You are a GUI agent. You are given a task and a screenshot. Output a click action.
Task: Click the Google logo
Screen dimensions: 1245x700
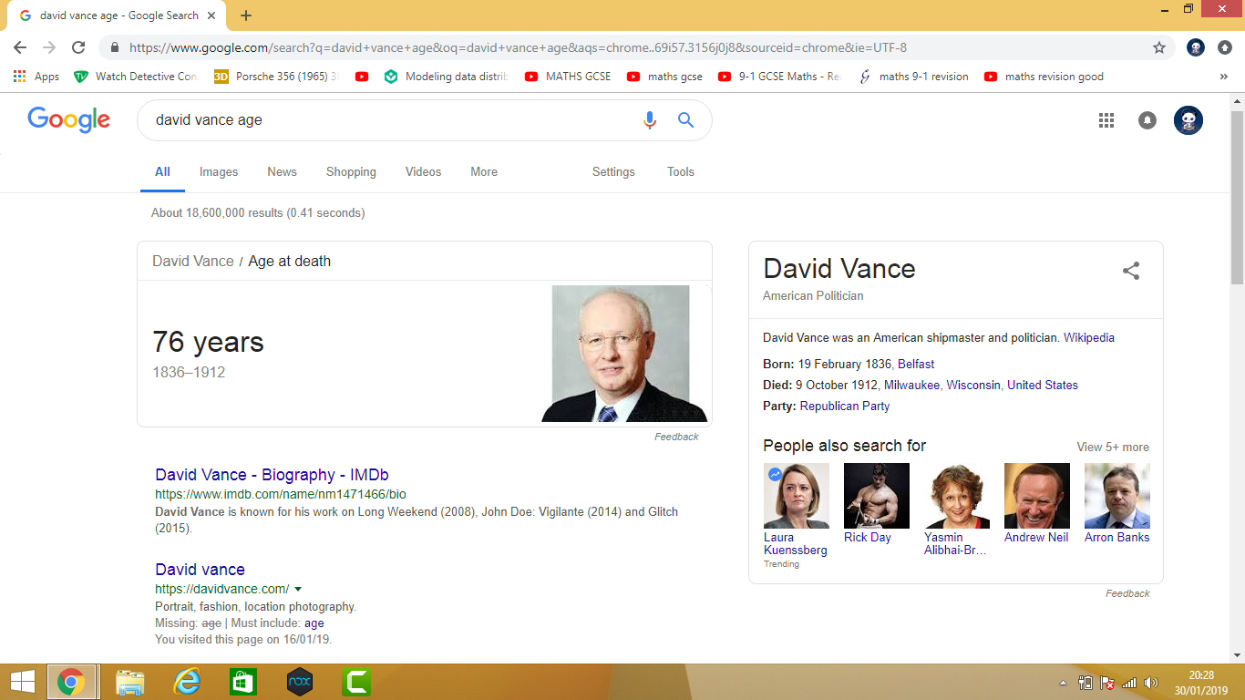tap(69, 119)
